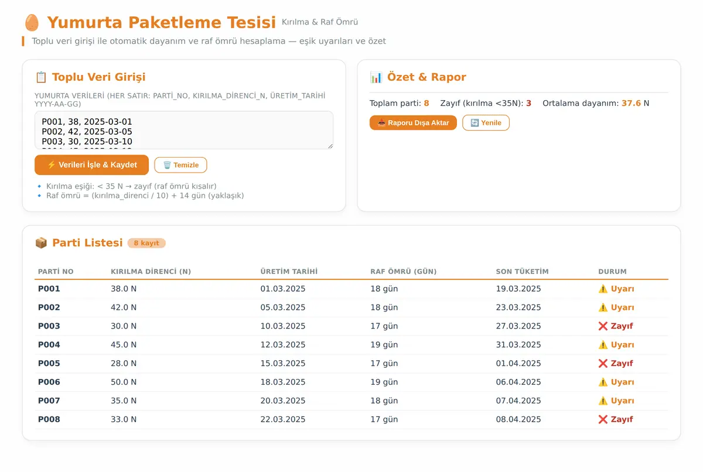Viewport: 703px width, 472px height.
Task: Click the Durum column header
Action: click(612, 272)
